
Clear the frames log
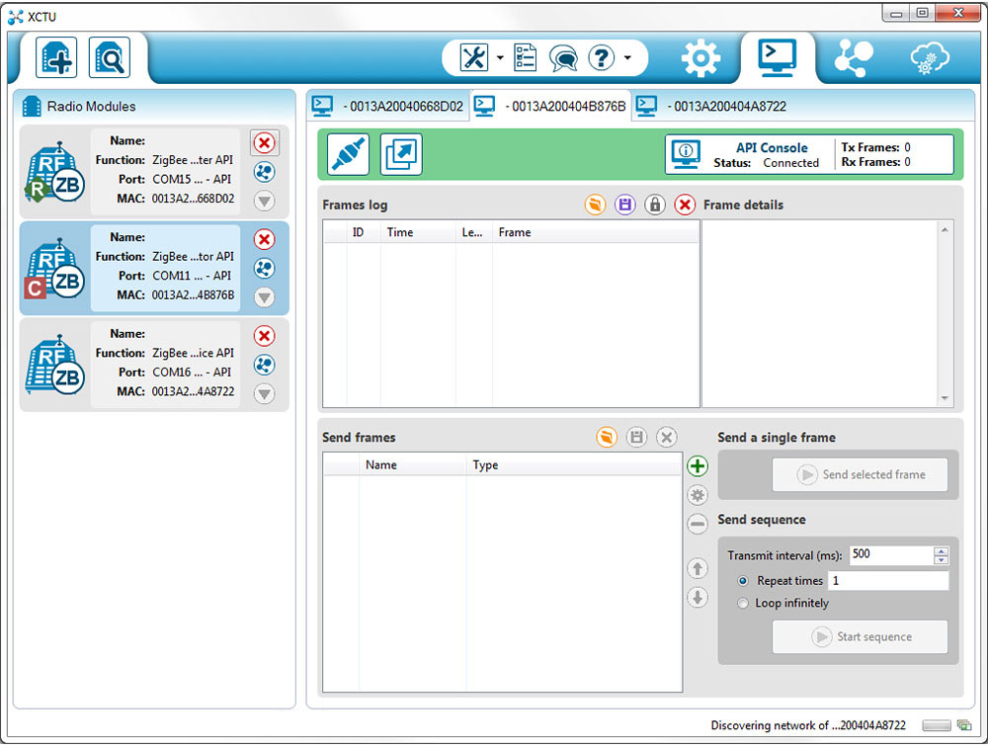pyautogui.click(x=685, y=205)
